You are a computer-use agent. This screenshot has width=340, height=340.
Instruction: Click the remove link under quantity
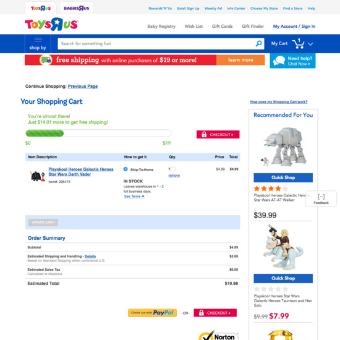174,176
